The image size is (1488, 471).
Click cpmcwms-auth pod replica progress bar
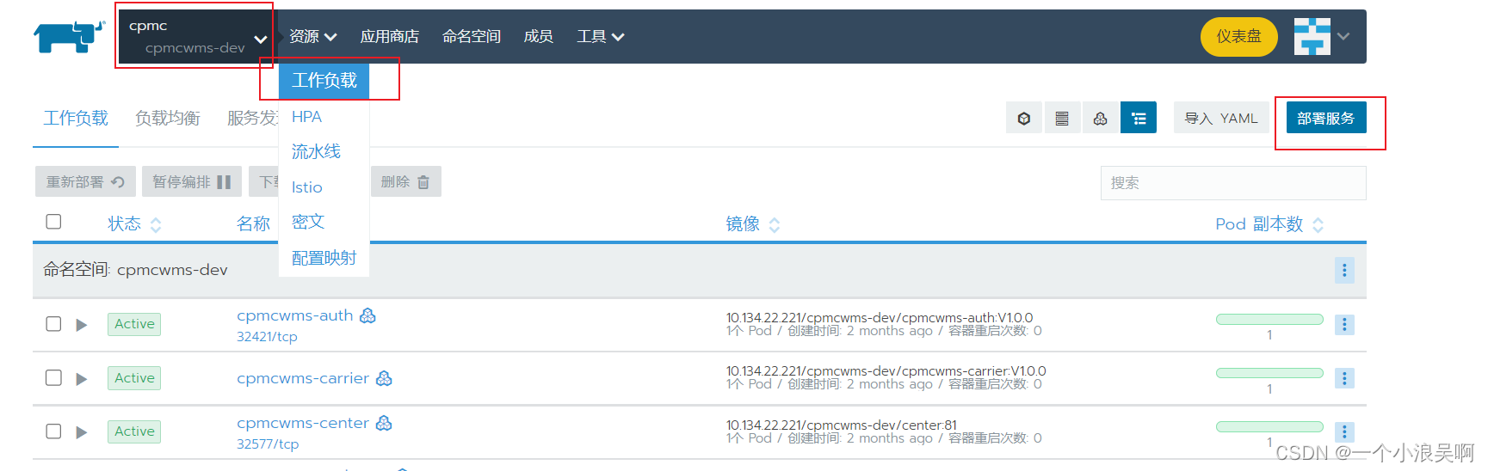tap(1269, 319)
